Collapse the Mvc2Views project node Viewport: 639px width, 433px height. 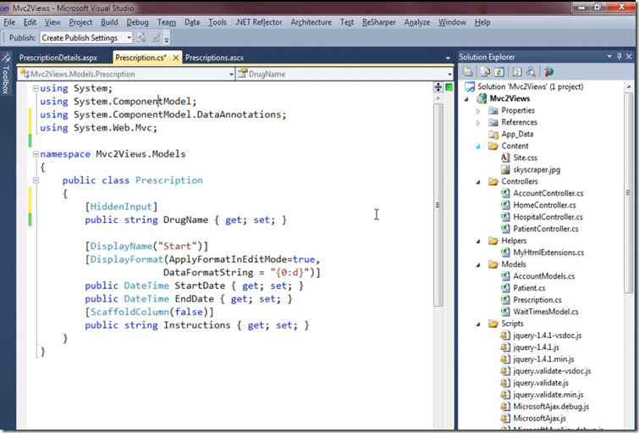coord(467,99)
